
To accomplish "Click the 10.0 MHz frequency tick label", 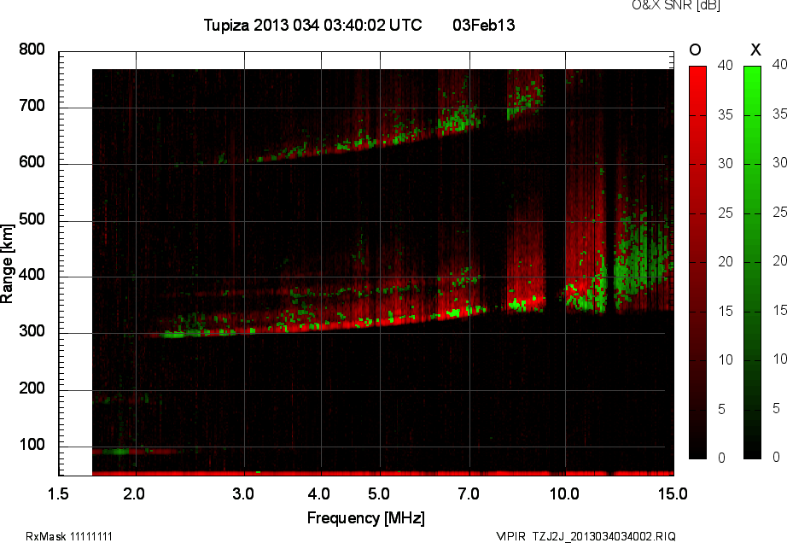I will (x=564, y=493).
